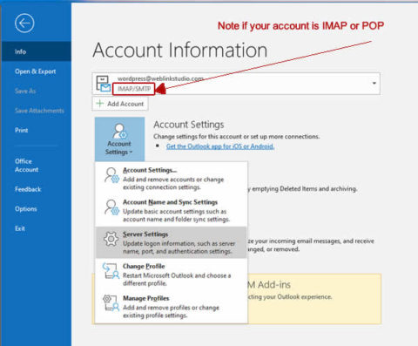The height and width of the screenshot is (346, 418).
Task: Open the Print page
Action: pos(22,130)
